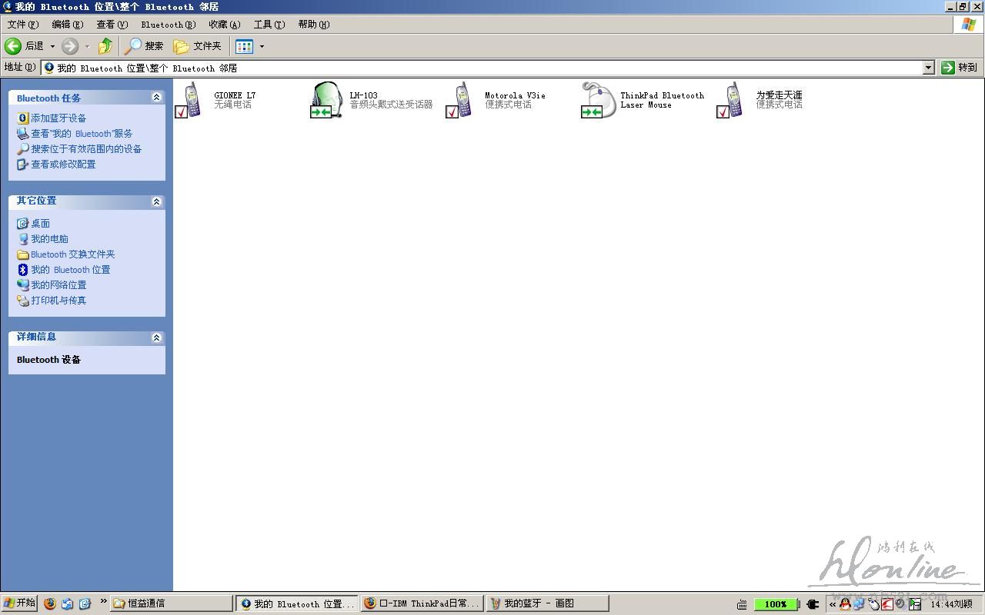
Task: Click the Views icon in toolbar
Action: pos(244,46)
